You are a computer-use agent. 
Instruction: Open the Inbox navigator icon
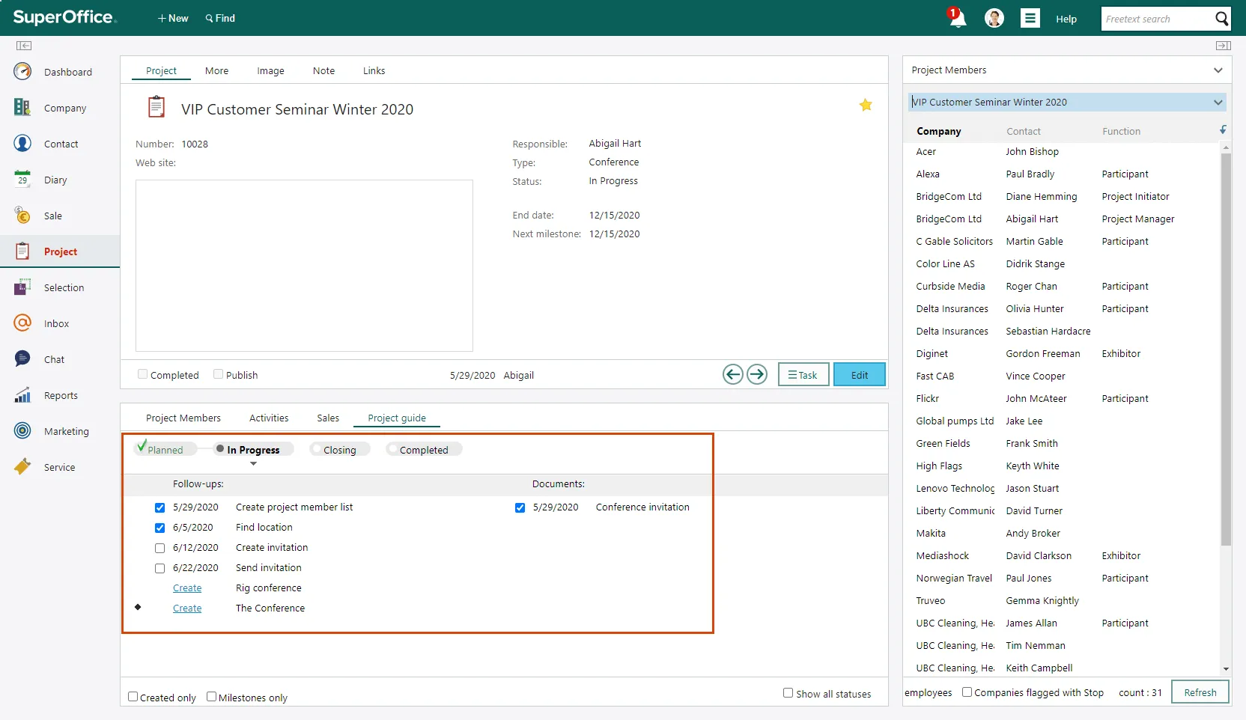point(22,323)
